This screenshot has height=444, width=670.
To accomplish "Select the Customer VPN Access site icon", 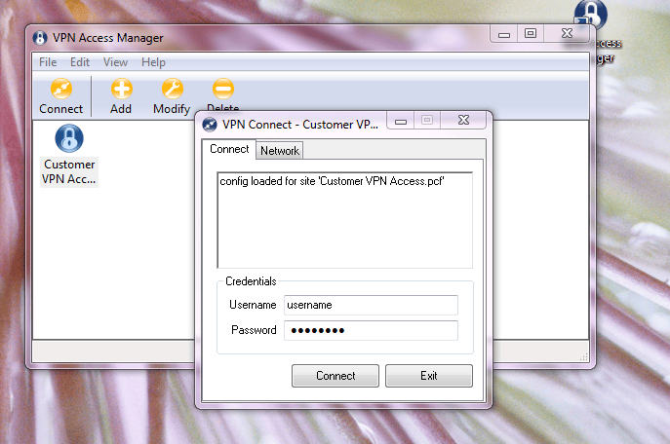I will [x=69, y=155].
